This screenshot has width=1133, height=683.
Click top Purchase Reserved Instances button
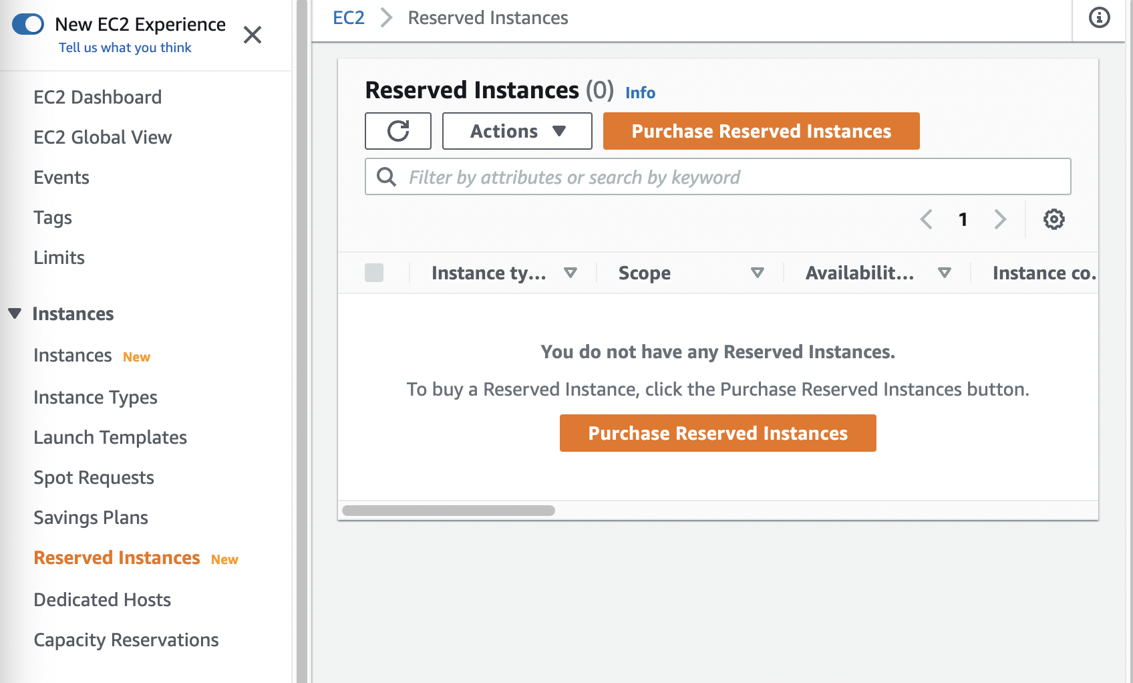click(762, 131)
